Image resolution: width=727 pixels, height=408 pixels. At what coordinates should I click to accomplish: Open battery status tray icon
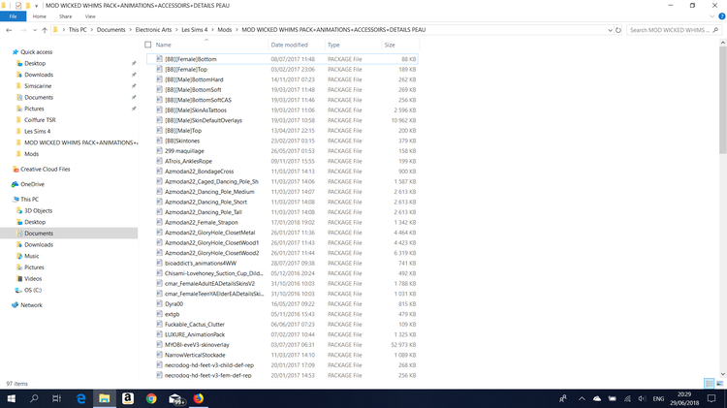pyautogui.click(x=612, y=398)
